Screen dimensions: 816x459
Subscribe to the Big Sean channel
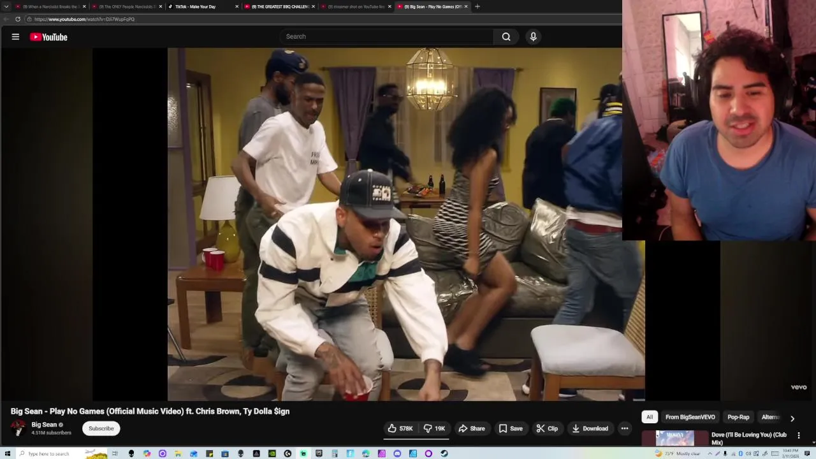click(x=101, y=428)
